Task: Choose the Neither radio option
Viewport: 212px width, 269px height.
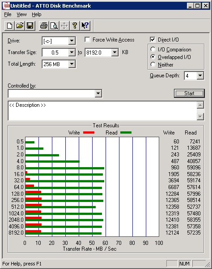Action: point(153,64)
